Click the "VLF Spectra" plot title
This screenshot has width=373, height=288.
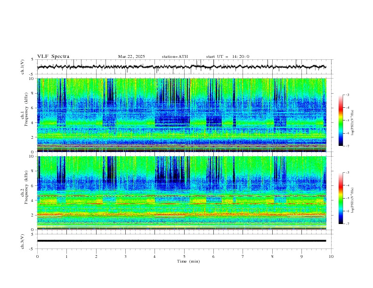coord(53,56)
